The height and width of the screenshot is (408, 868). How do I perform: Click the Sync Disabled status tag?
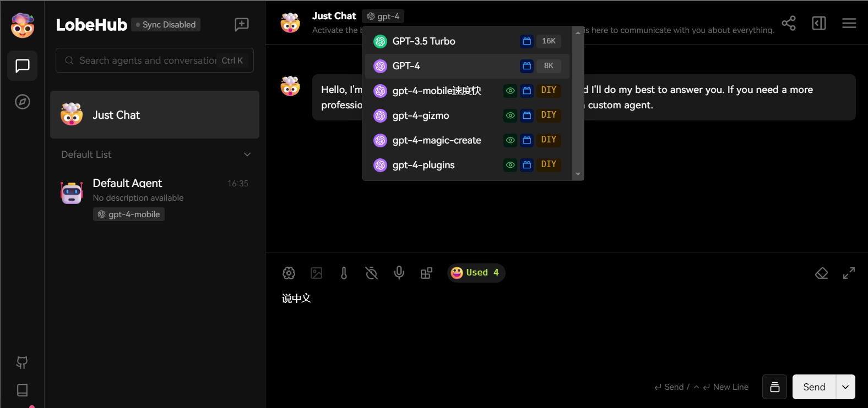(x=166, y=25)
